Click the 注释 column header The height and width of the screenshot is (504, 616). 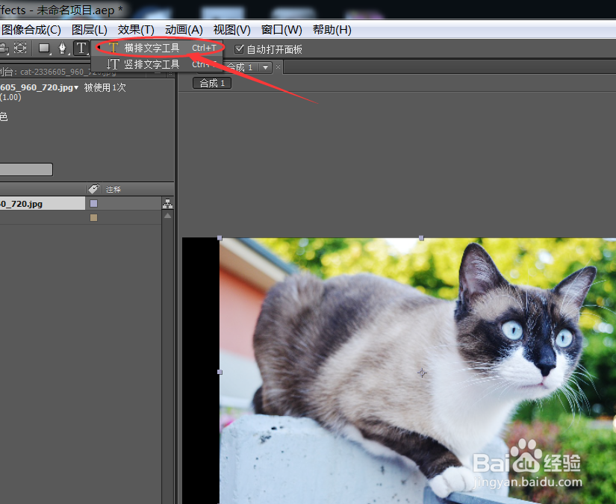pos(113,190)
